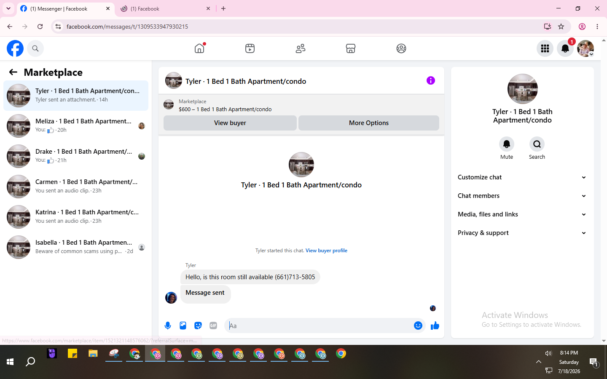Send a thumbs-up like
The width and height of the screenshot is (607, 379).
coord(435,326)
